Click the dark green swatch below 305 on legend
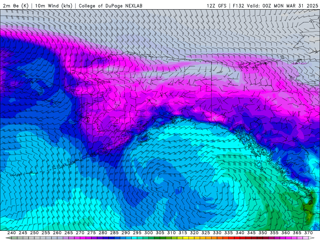The width and height of the screenshot is (320, 240). pyautogui.click(x=158, y=238)
